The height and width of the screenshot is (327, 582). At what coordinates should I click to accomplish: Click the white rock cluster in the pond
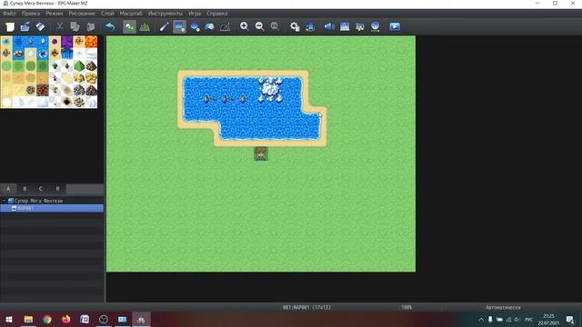[270, 89]
